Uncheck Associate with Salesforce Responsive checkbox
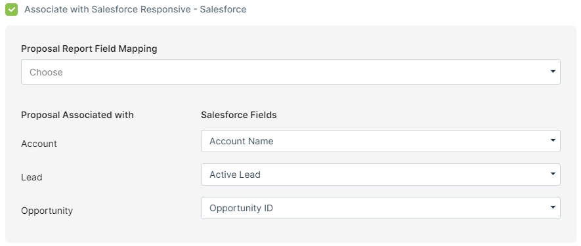The image size is (581, 246). pyautogui.click(x=11, y=10)
